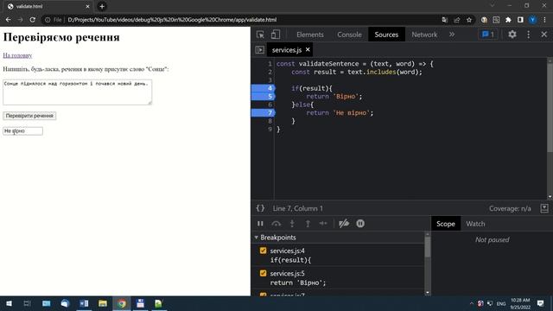Remove breakpoint on line 7 gutter
Image resolution: width=553 pixels, height=311 pixels.
point(263,113)
